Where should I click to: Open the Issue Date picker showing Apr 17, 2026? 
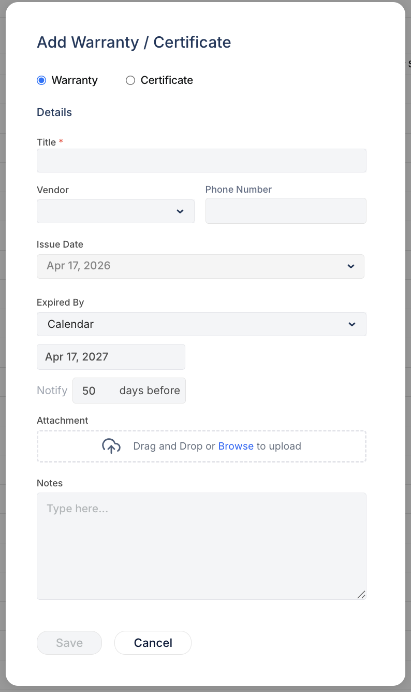(x=200, y=266)
